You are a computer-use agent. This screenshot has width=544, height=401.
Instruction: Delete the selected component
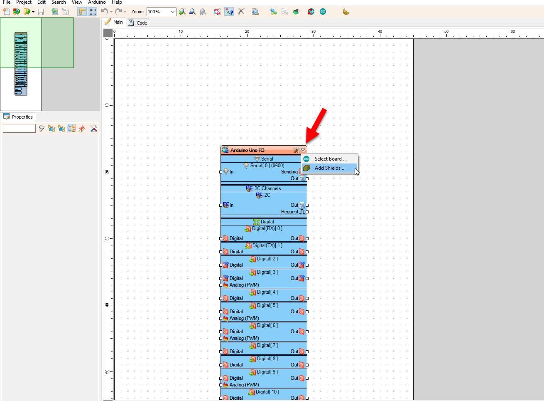pos(241,12)
